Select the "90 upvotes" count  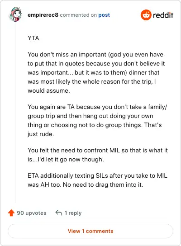point(31,213)
